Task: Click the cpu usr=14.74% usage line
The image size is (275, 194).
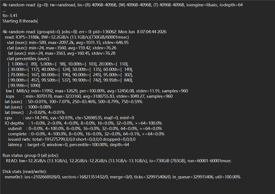Action: tap(69, 118)
